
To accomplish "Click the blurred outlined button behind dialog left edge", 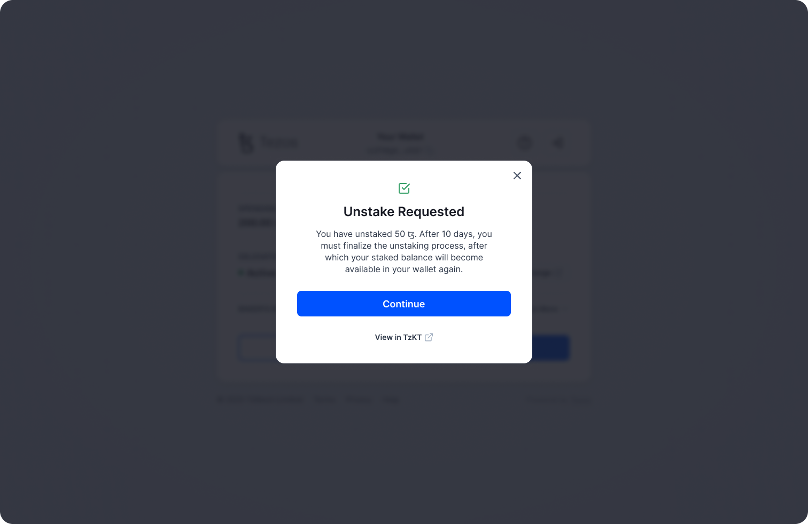I will tap(257, 348).
